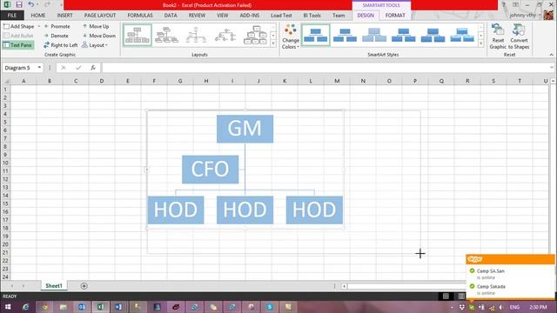
Task: Click the Windows Start button
Action: (x=8, y=307)
